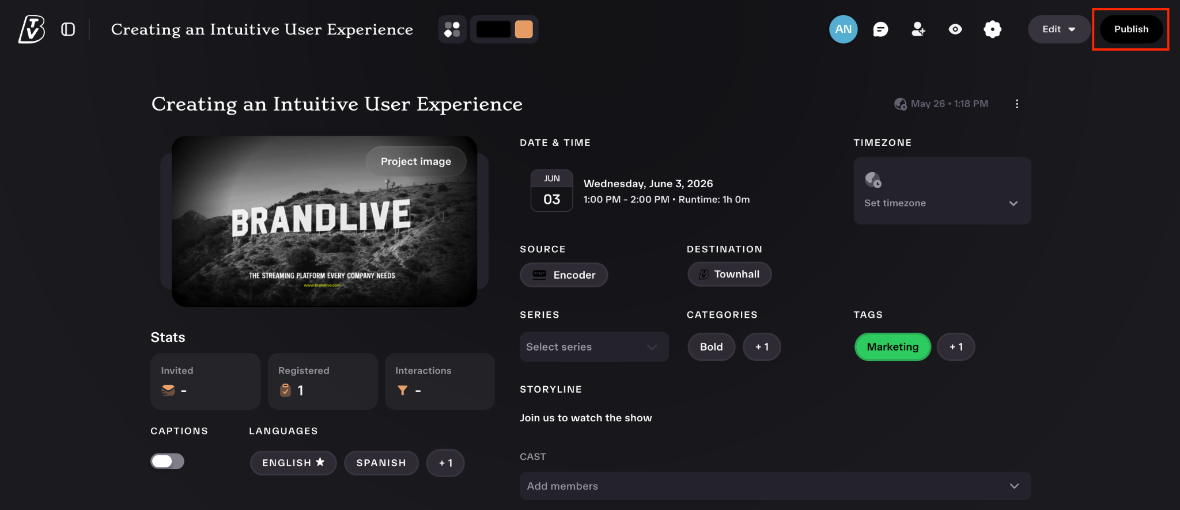This screenshot has width=1180, height=510.
Task: Open the Select series dropdown
Action: [x=594, y=347]
